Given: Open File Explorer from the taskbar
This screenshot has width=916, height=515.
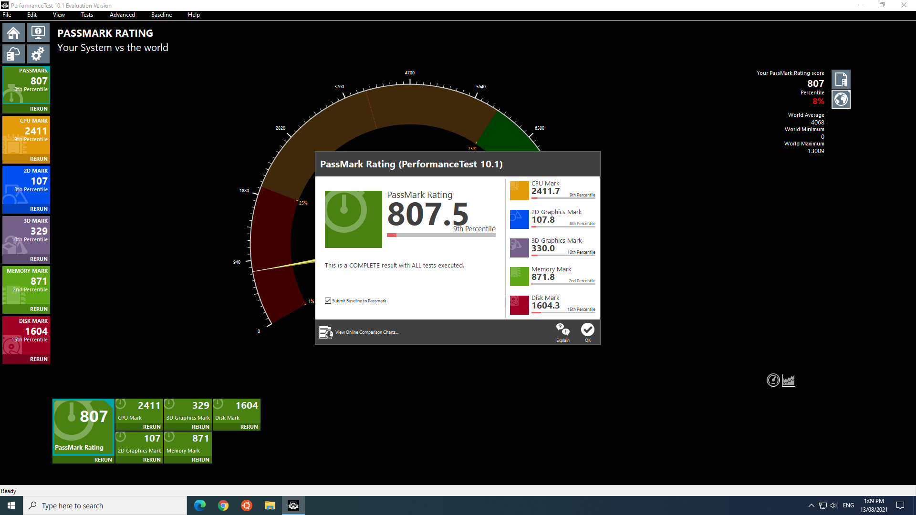Looking at the screenshot, I should 270,505.
